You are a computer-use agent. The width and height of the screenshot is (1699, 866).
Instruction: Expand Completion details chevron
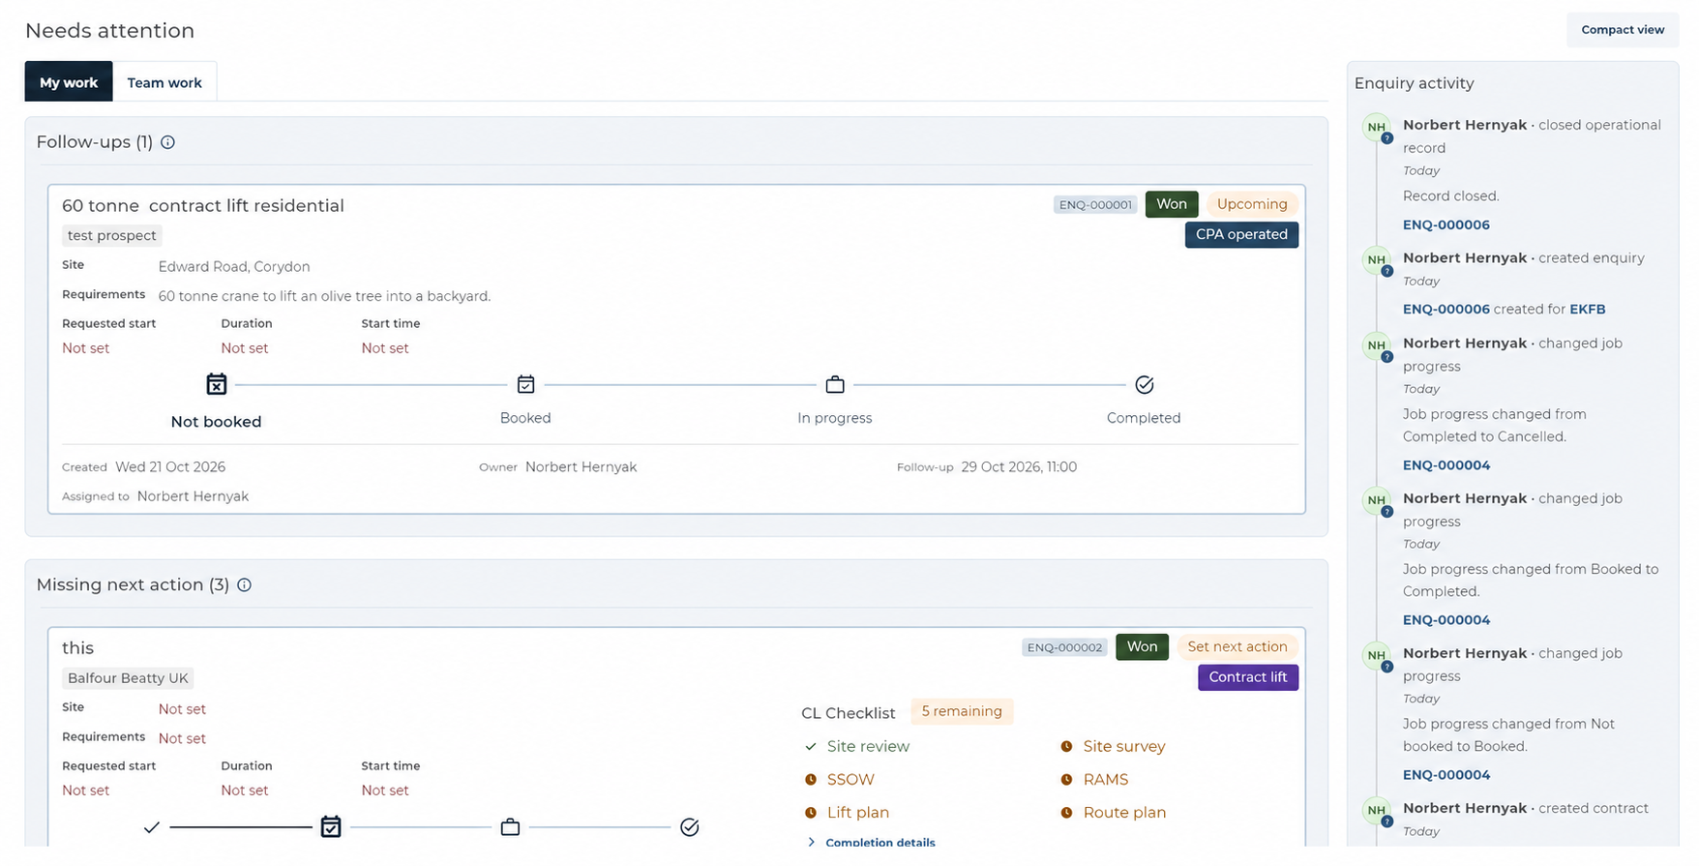tap(811, 843)
